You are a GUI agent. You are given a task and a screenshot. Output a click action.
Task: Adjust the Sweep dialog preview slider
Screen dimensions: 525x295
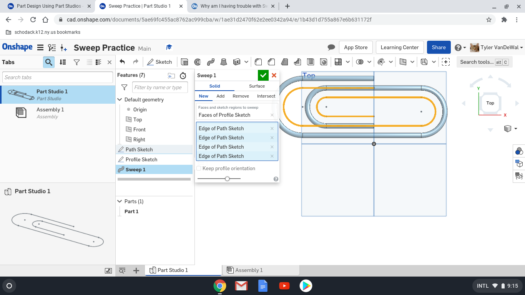coord(227,179)
